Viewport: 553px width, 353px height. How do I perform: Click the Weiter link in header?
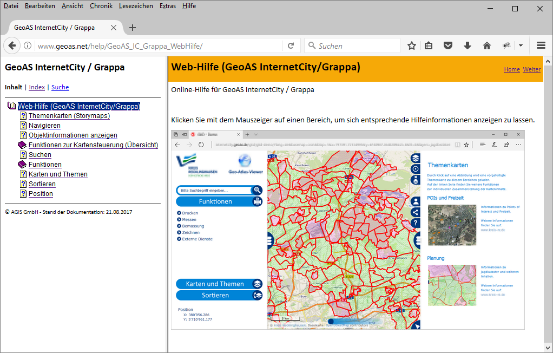point(531,69)
